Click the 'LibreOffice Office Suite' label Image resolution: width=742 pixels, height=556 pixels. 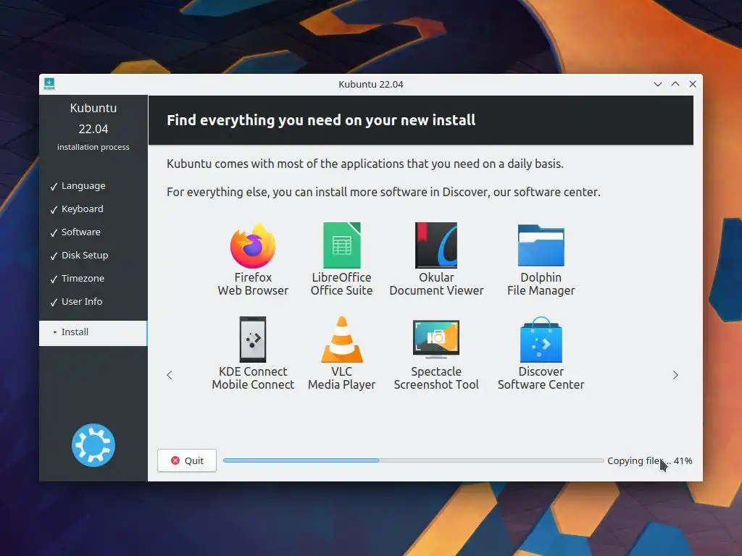342,284
